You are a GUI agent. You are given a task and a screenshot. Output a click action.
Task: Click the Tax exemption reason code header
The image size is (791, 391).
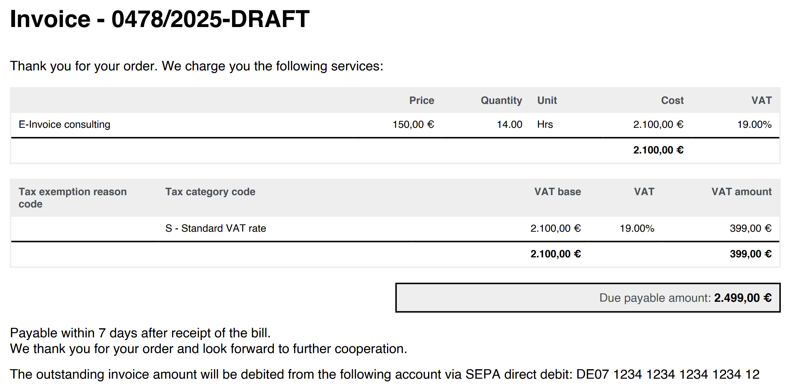(x=72, y=198)
